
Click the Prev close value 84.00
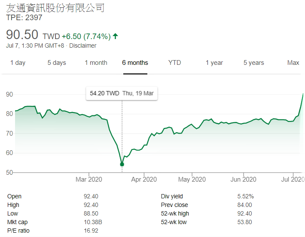coord(244,205)
